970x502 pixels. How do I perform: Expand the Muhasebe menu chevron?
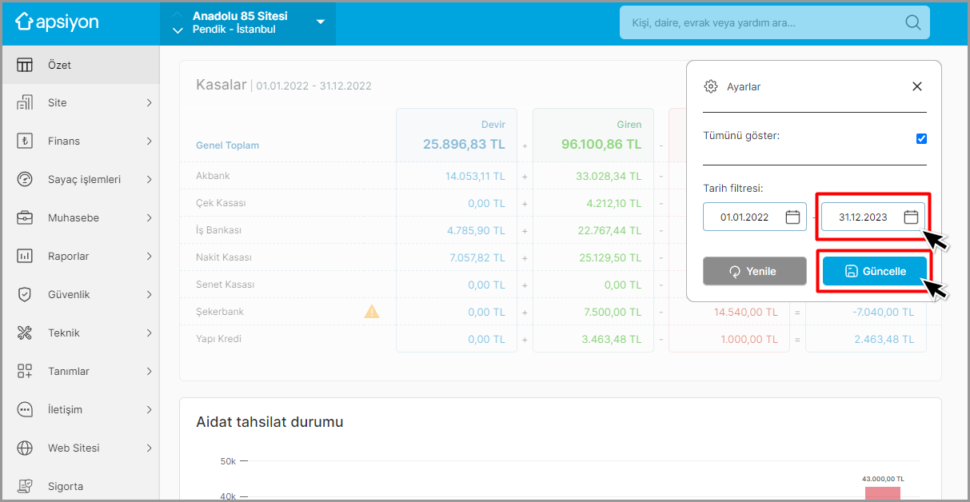(150, 217)
